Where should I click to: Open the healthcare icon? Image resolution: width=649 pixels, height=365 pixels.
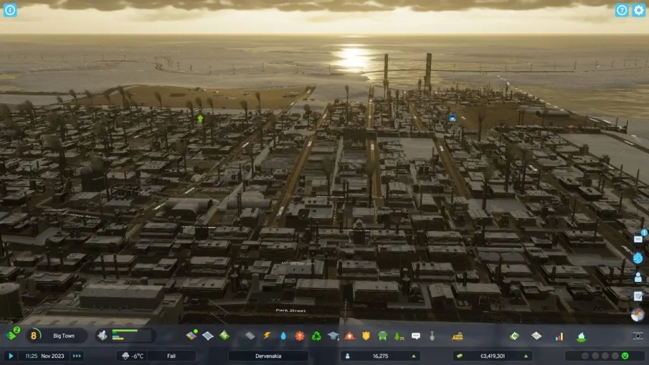click(x=300, y=336)
